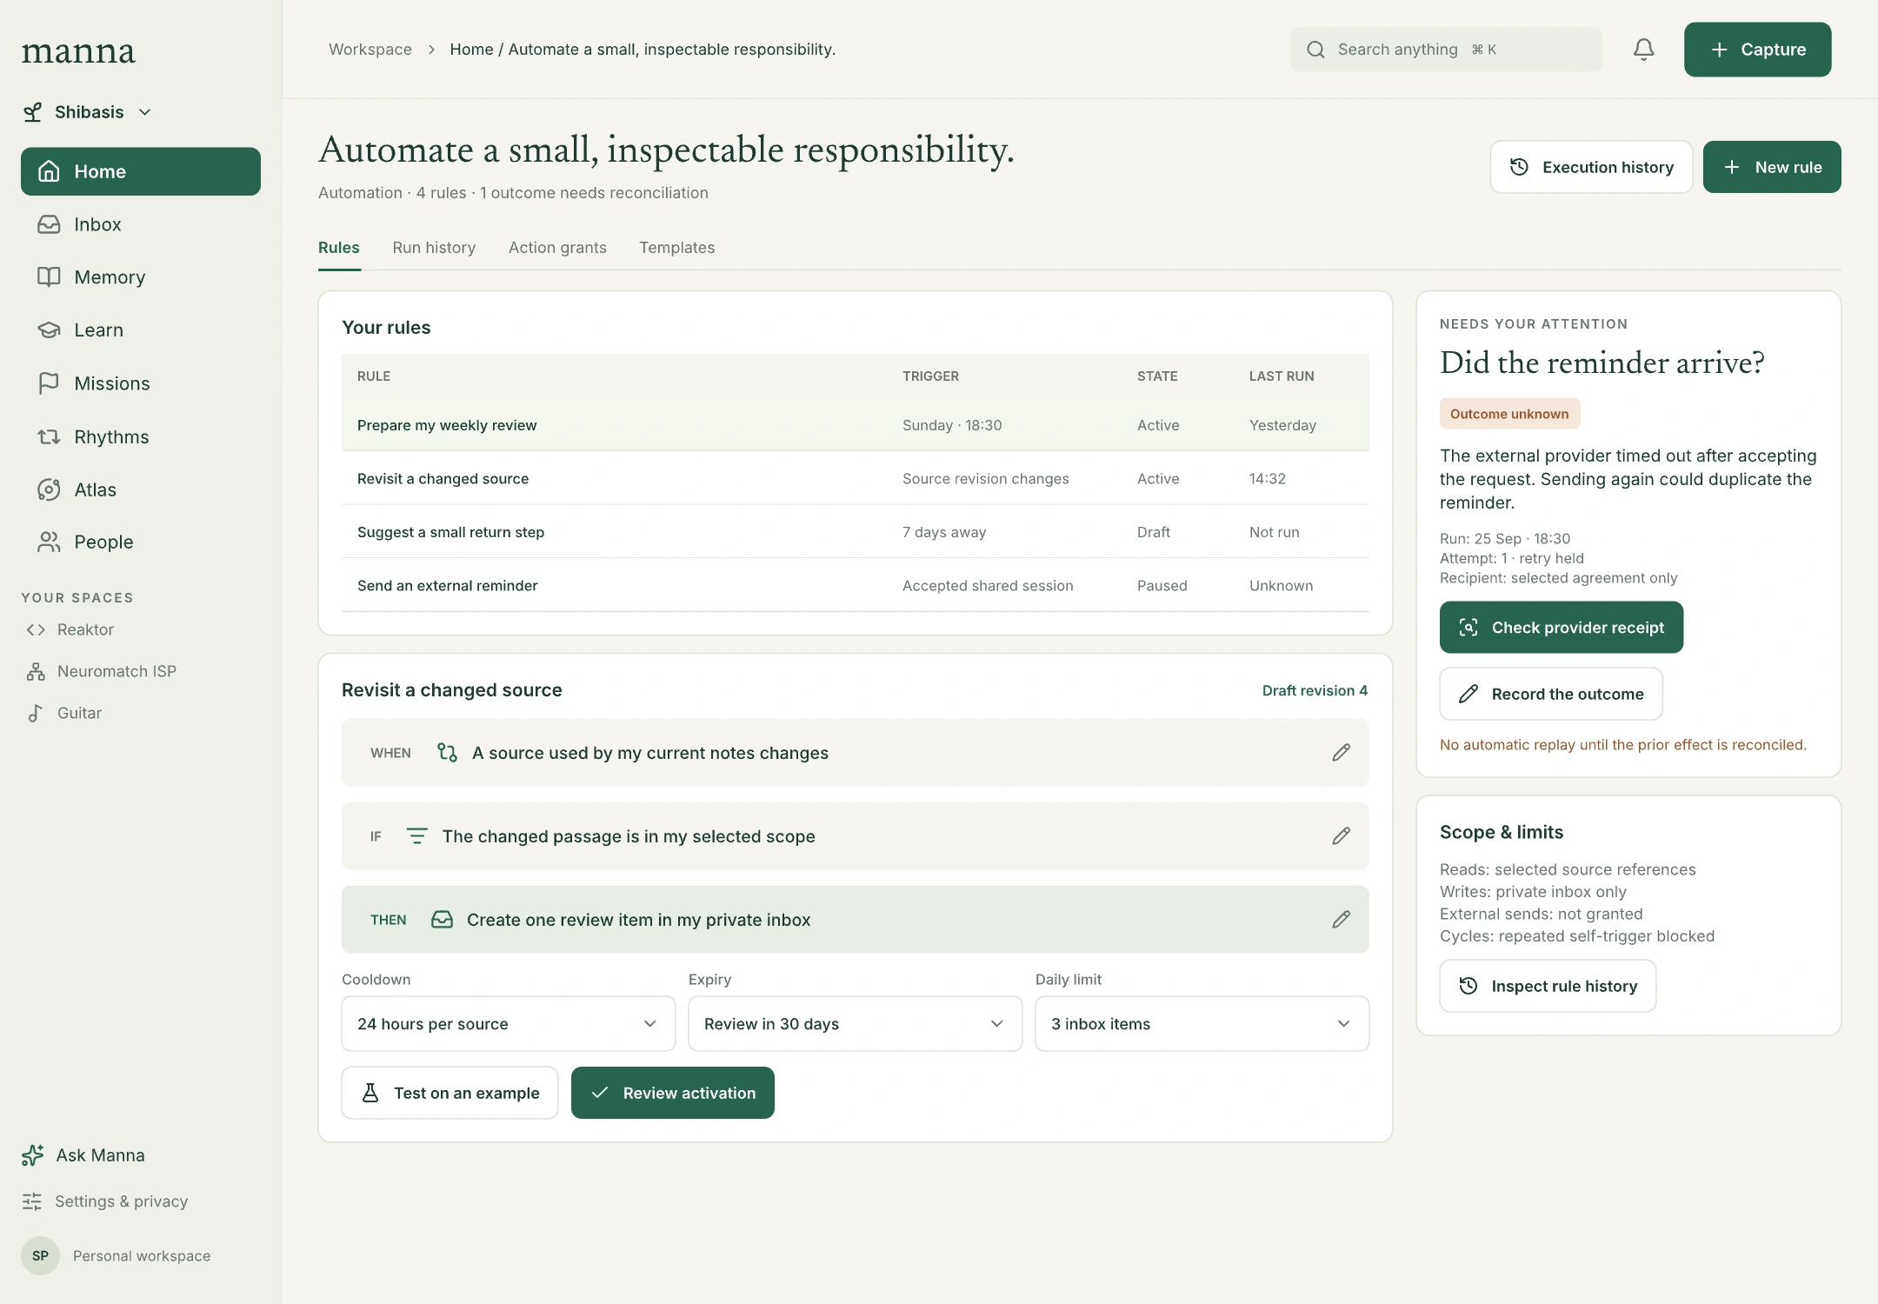1878x1304 pixels.
Task: Create a New rule
Action: tap(1771, 167)
